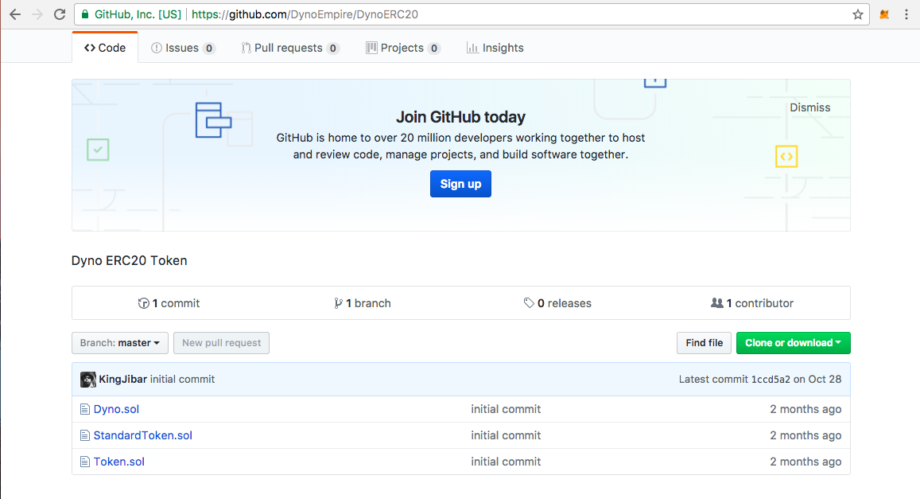Click the branch icon beside 1 branch
The image size is (920, 499).
click(x=338, y=303)
